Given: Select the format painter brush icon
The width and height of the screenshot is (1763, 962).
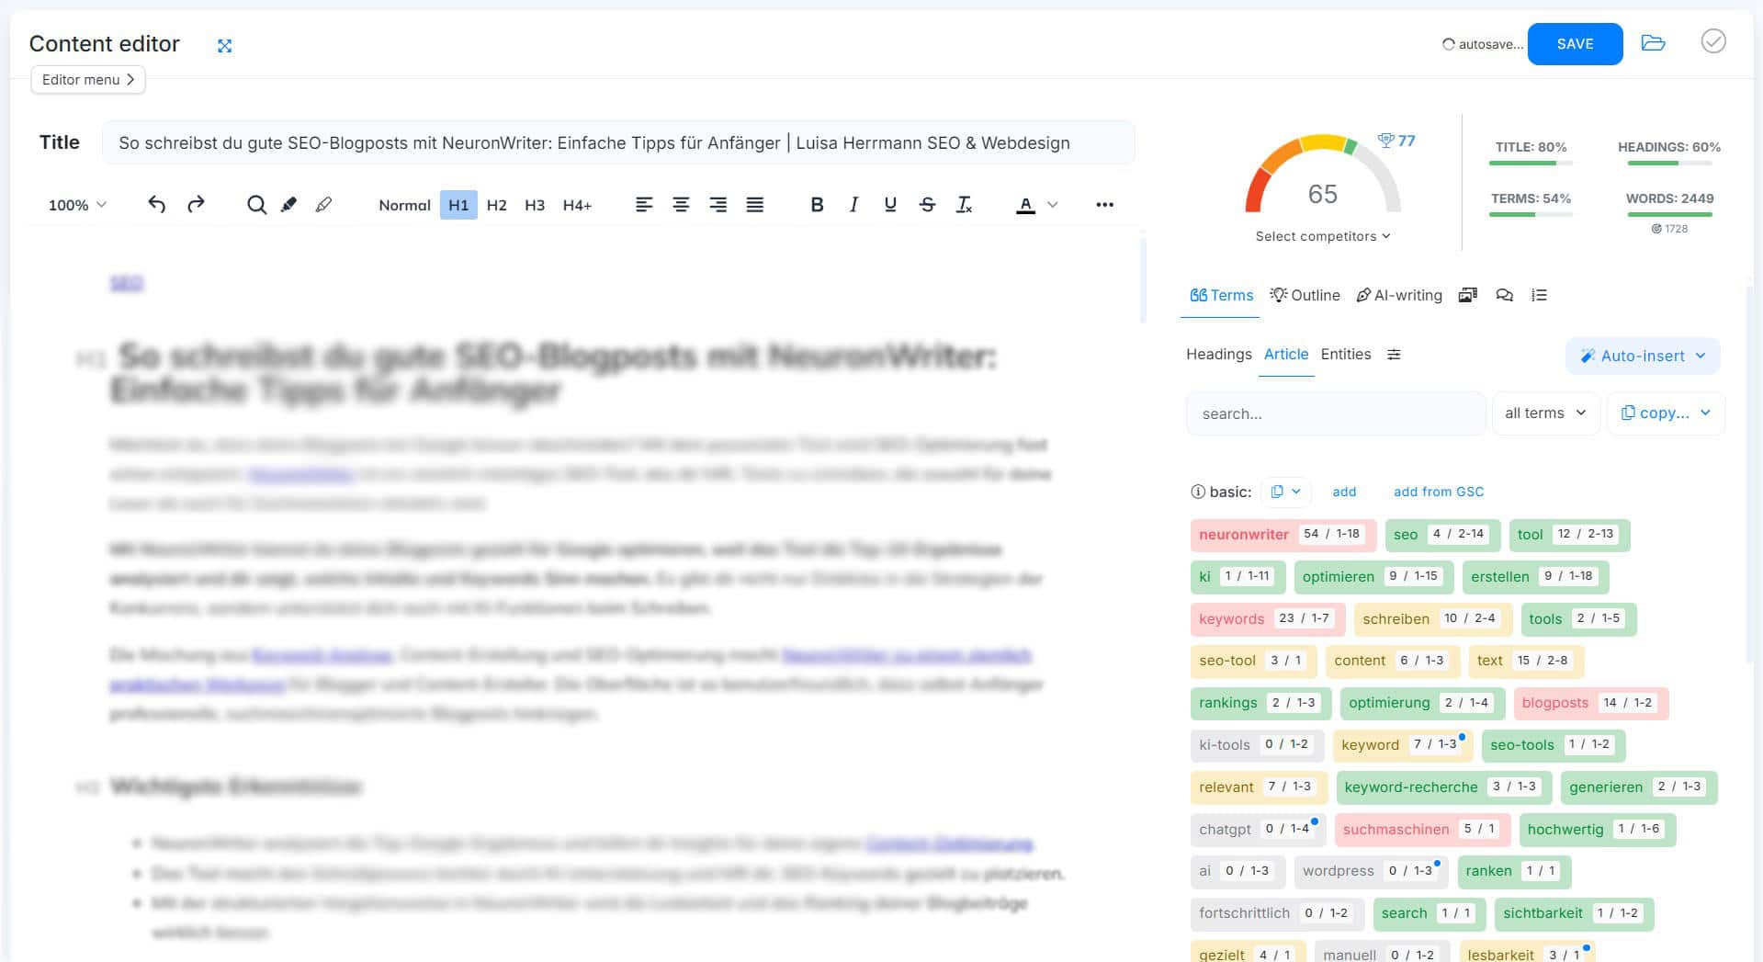Looking at the screenshot, I should coord(323,204).
